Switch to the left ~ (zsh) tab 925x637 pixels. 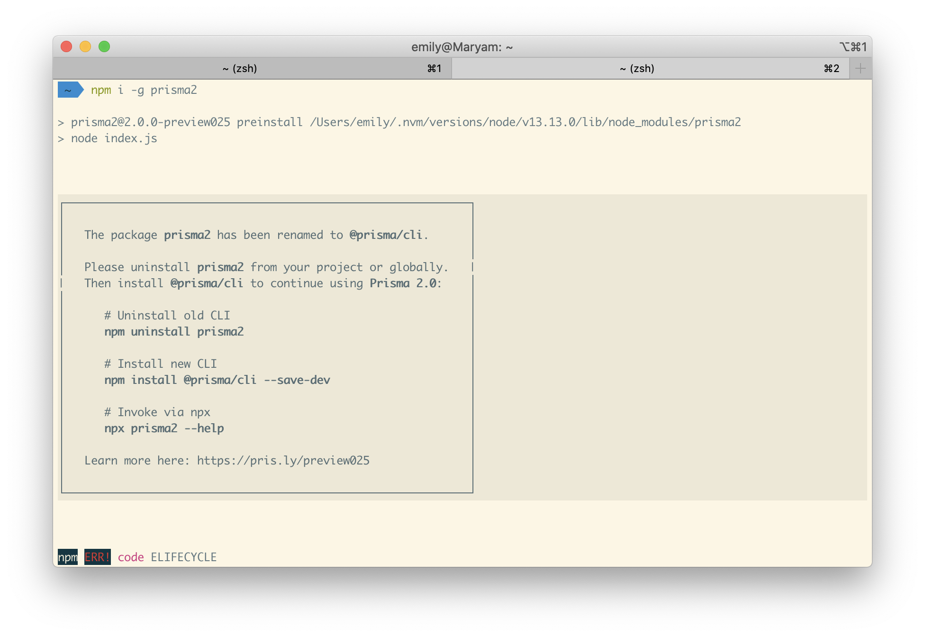tap(239, 68)
